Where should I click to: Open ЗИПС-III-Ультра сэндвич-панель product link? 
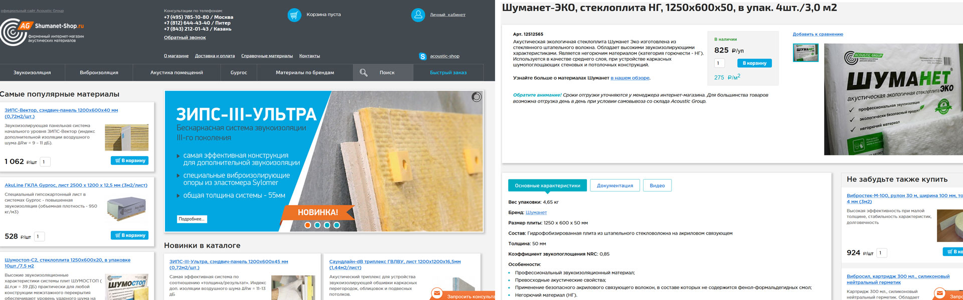[x=229, y=264]
